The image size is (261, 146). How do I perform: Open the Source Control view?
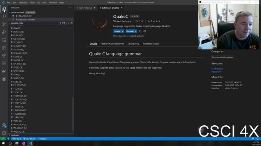click(4, 24)
